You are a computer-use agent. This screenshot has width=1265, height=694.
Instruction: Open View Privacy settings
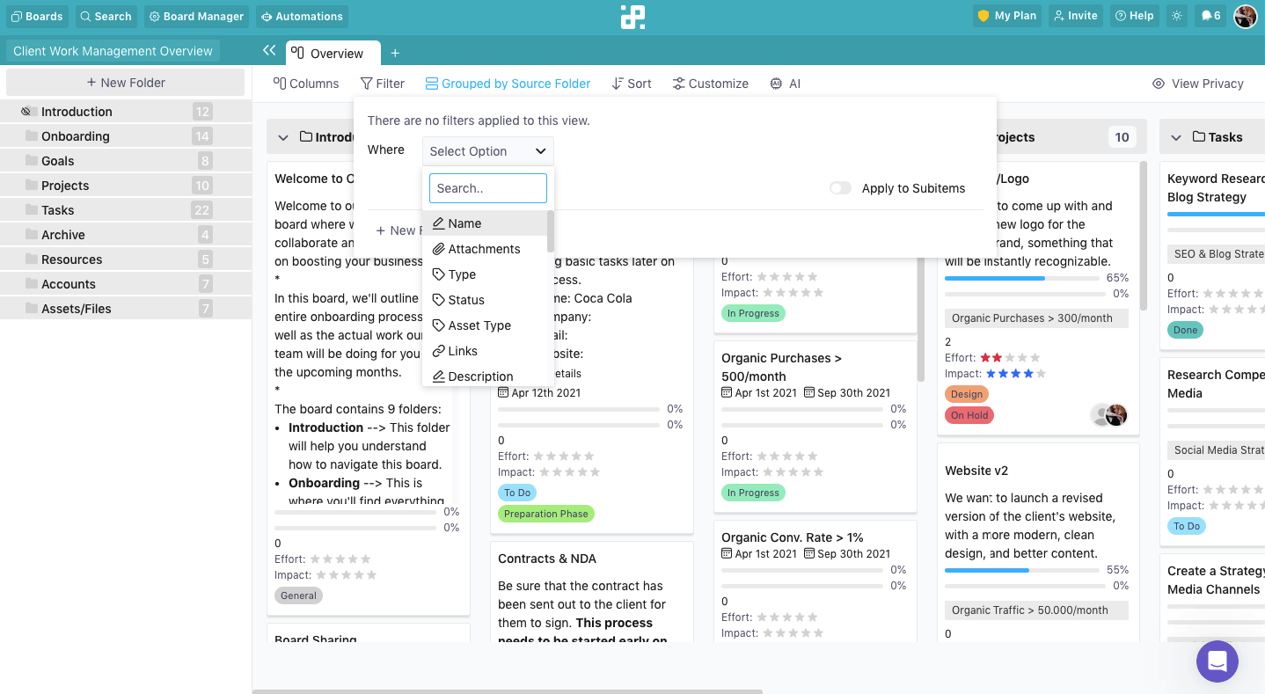tap(1198, 84)
